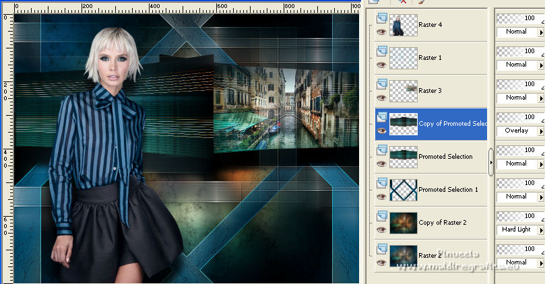The height and width of the screenshot is (284, 545).
Task: Click the Copy of Raster 2 thumbnail
Action: point(403,223)
